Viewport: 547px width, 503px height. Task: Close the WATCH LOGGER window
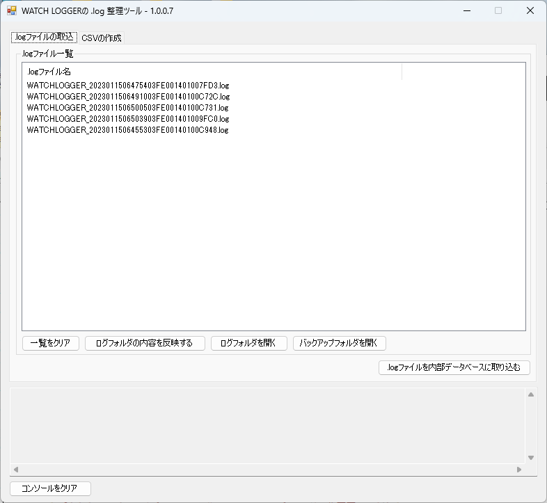click(530, 11)
